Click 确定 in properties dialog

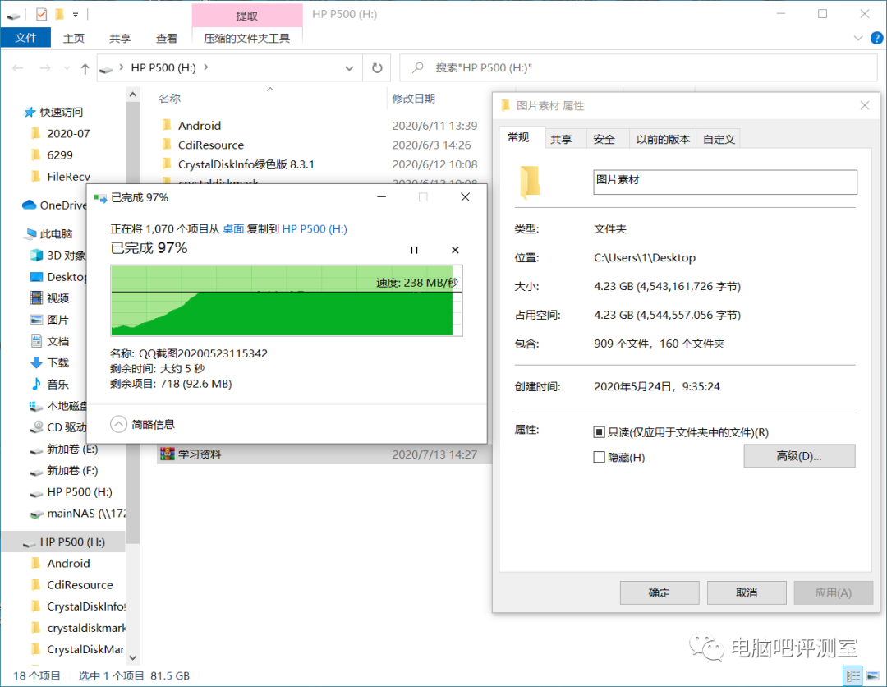(x=659, y=592)
